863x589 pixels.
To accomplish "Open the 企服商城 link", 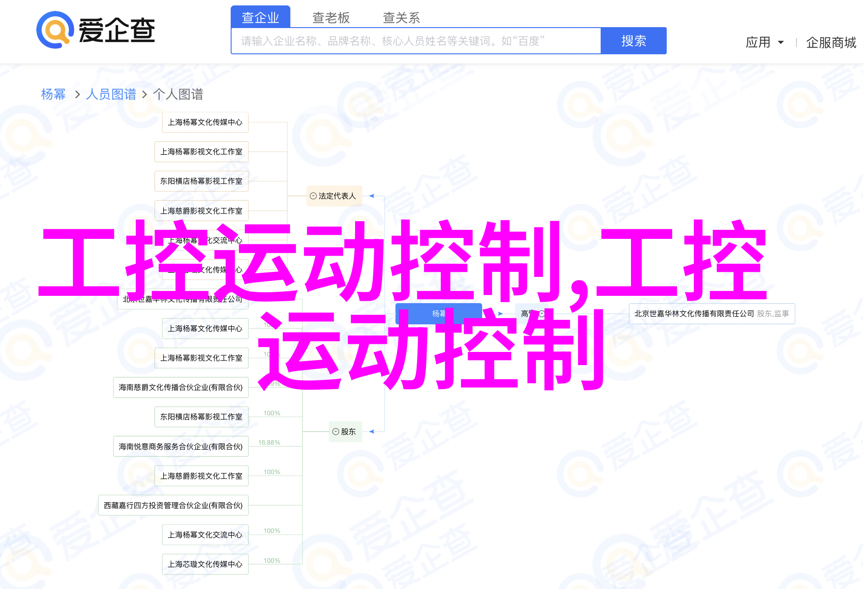I will pos(831,43).
